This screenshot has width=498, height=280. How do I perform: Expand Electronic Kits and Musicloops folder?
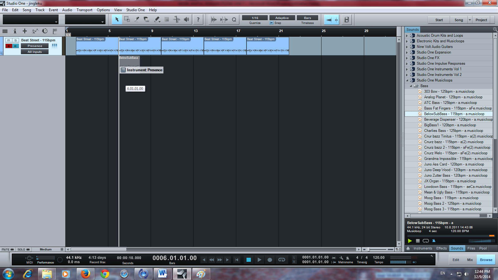click(x=407, y=41)
